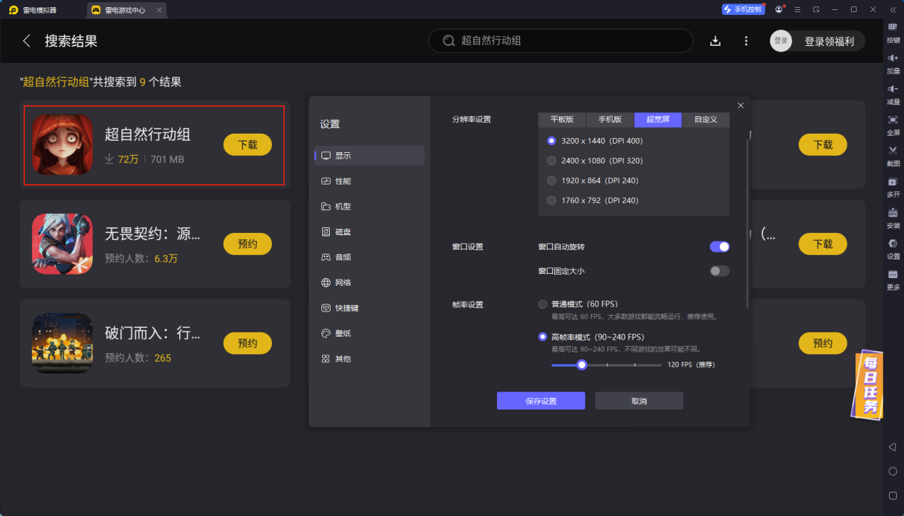Go back from 搜索结果 page
Image resolution: width=904 pixels, height=516 pixels.
(x=27, y=41)
